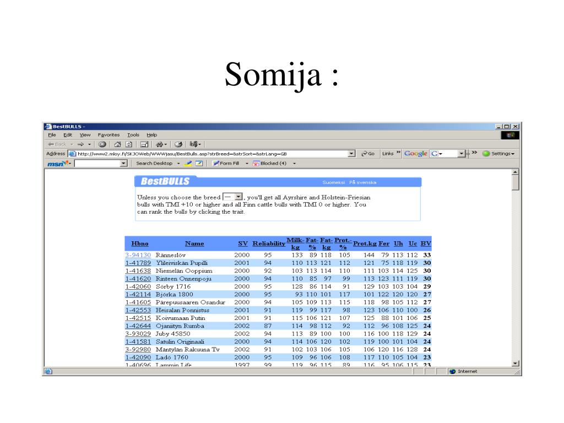The width and height of the screenshot is (564, 423).
Task: Open the Form Fill dropdown arrow
Action: click(x=247, y=164)
